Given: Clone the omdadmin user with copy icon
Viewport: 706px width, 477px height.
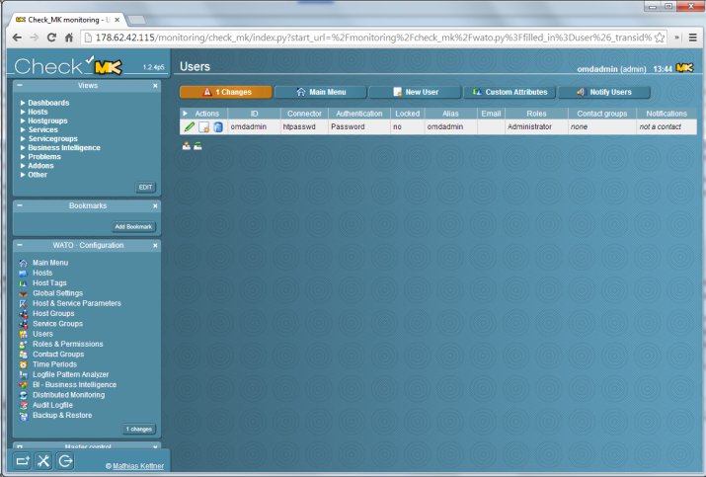Looking at the screenshot, I should [204, 127].
